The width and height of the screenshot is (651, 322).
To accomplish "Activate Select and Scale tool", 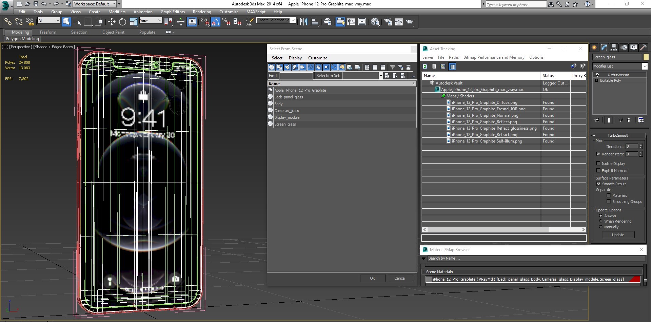I will click(134, 22).
